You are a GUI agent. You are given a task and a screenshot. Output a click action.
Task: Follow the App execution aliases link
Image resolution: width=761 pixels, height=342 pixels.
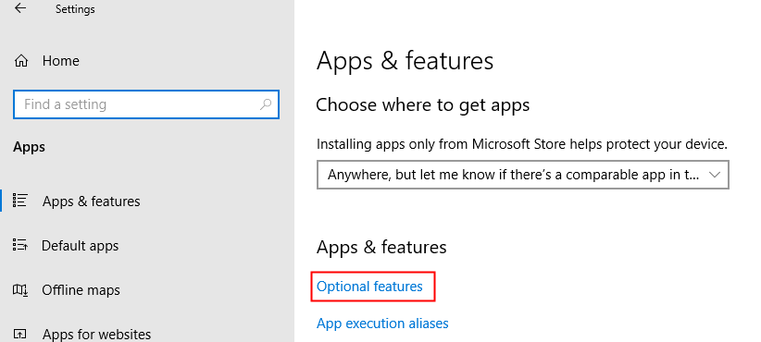click(x=382, y=324)
